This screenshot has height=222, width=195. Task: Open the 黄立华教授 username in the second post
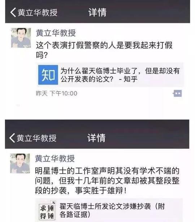[x=55, y=158]
